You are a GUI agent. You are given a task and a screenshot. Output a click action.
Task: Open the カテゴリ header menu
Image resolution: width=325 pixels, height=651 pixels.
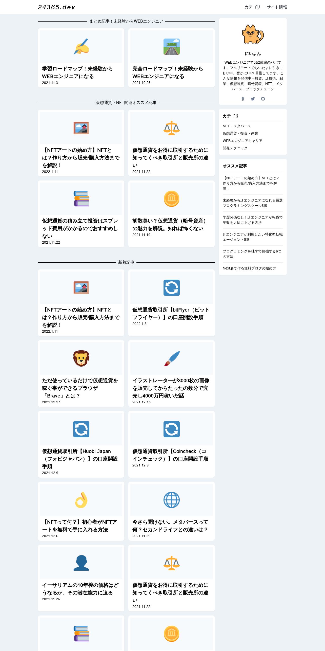pos(252,7)
